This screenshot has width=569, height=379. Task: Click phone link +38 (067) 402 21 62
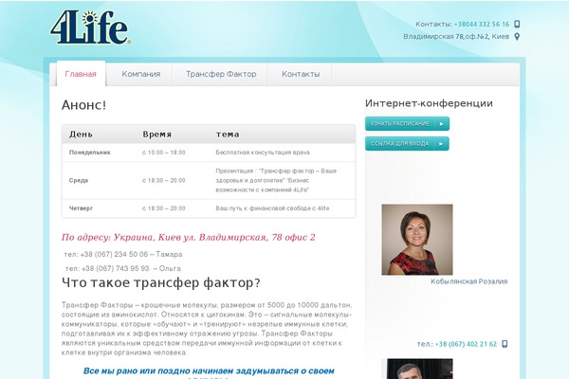tap(466, 344)
